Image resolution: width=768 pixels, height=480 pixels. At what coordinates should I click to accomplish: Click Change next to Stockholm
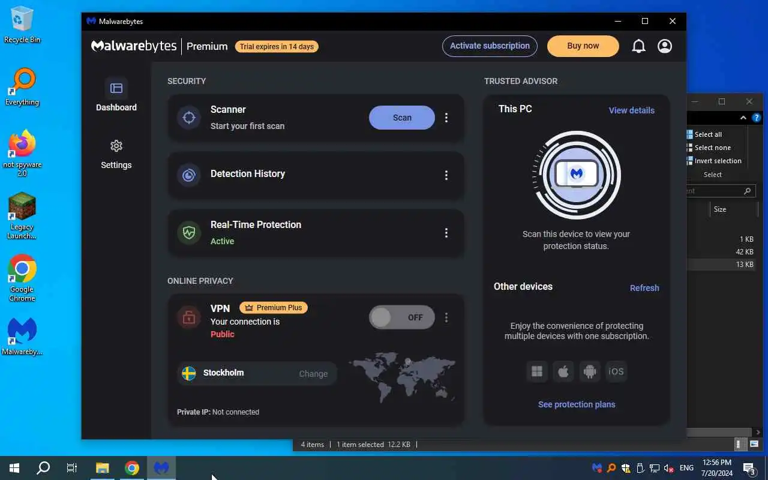point(313,374)
